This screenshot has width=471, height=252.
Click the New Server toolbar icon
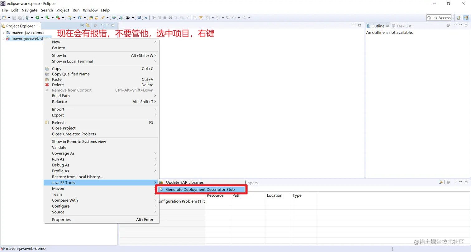69,18
